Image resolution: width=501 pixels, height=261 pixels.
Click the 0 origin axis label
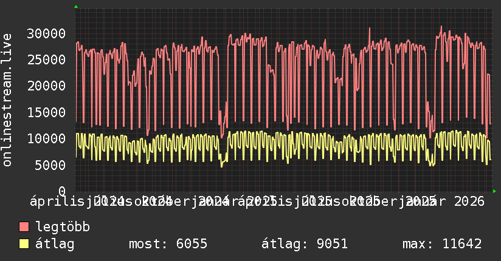point(62,191)
